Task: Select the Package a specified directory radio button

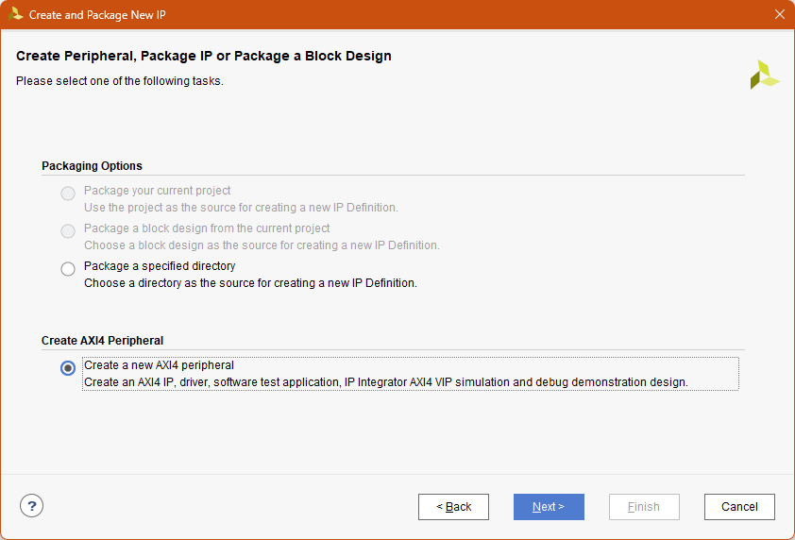Action: (68, 269)
